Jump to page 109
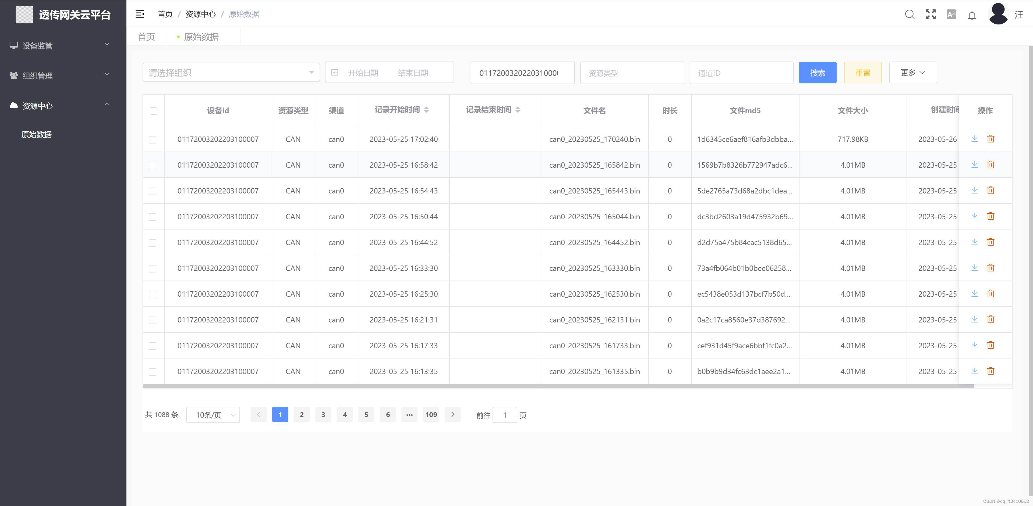The image size is (1033, 506). click(431, 415)
